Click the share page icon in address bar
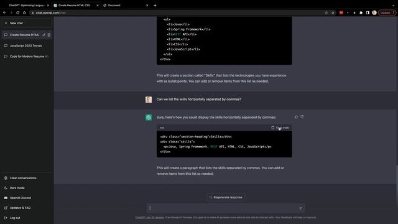Screen dimensions: 398x224 point(326,12)
